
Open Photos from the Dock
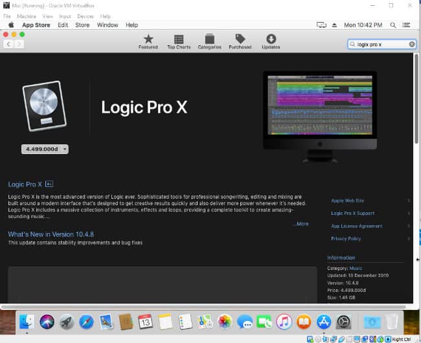click(225, 322)
